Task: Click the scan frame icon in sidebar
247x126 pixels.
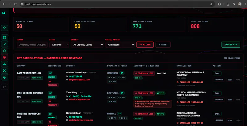Action: 4,71
